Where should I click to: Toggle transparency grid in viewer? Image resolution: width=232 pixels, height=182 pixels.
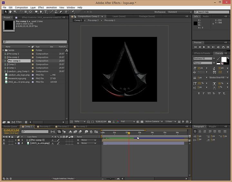[142, 122]
